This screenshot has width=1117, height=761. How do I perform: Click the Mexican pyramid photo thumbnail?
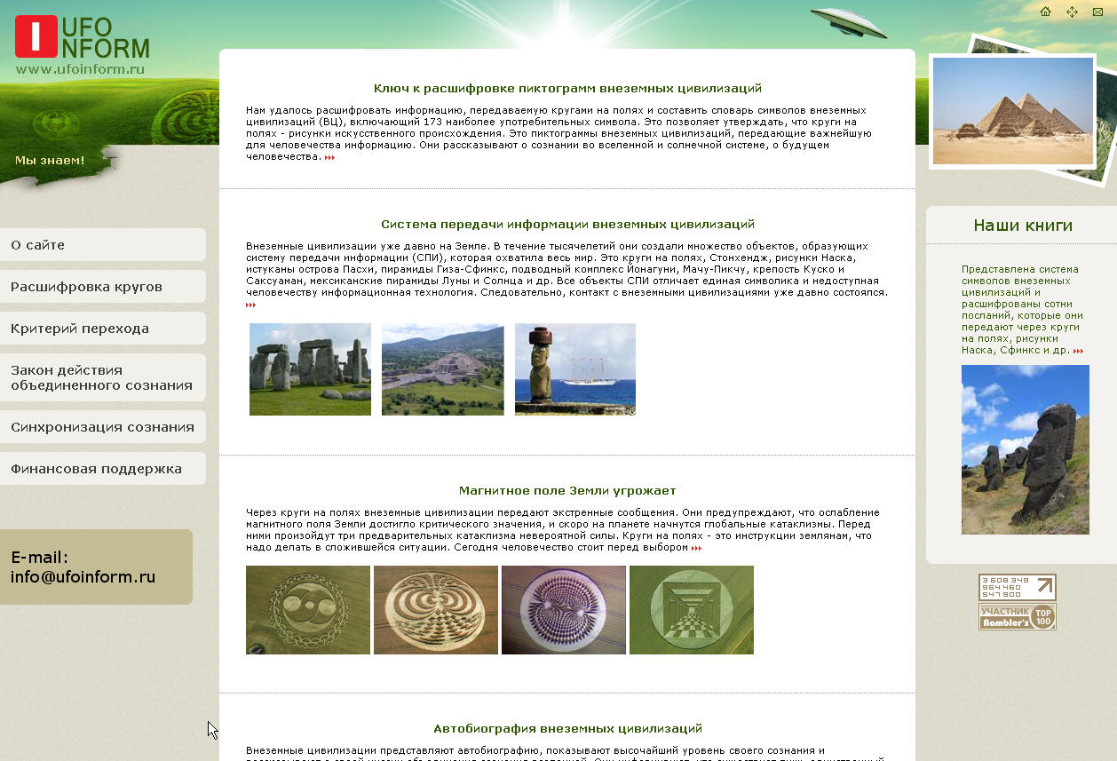coord(442,369)
